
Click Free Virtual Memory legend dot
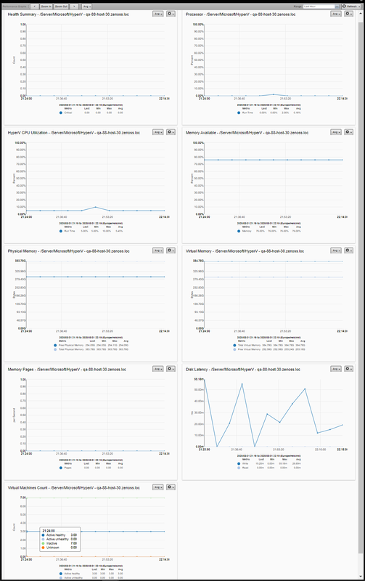234,349
